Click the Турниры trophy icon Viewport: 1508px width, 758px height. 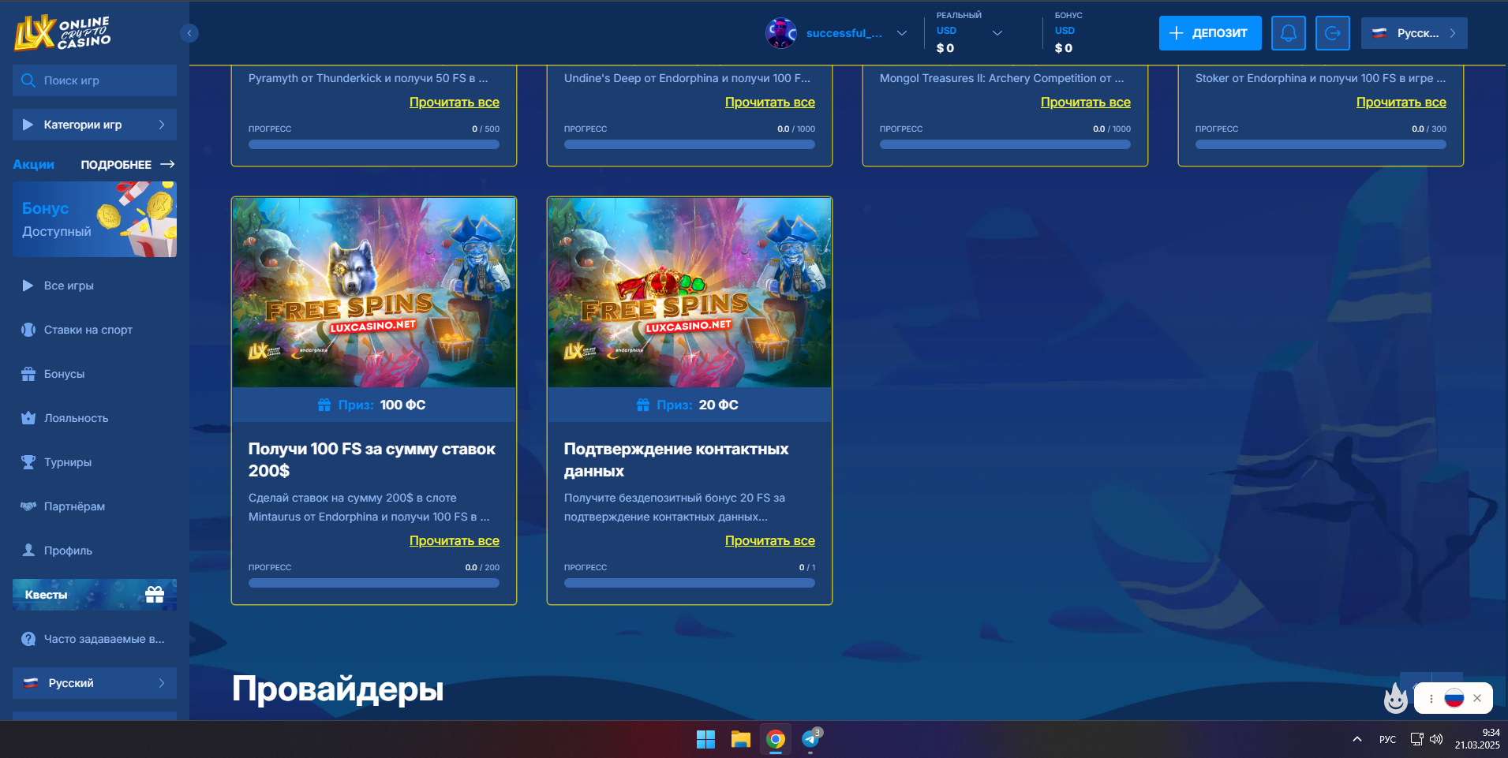click(x=28, y=462)
